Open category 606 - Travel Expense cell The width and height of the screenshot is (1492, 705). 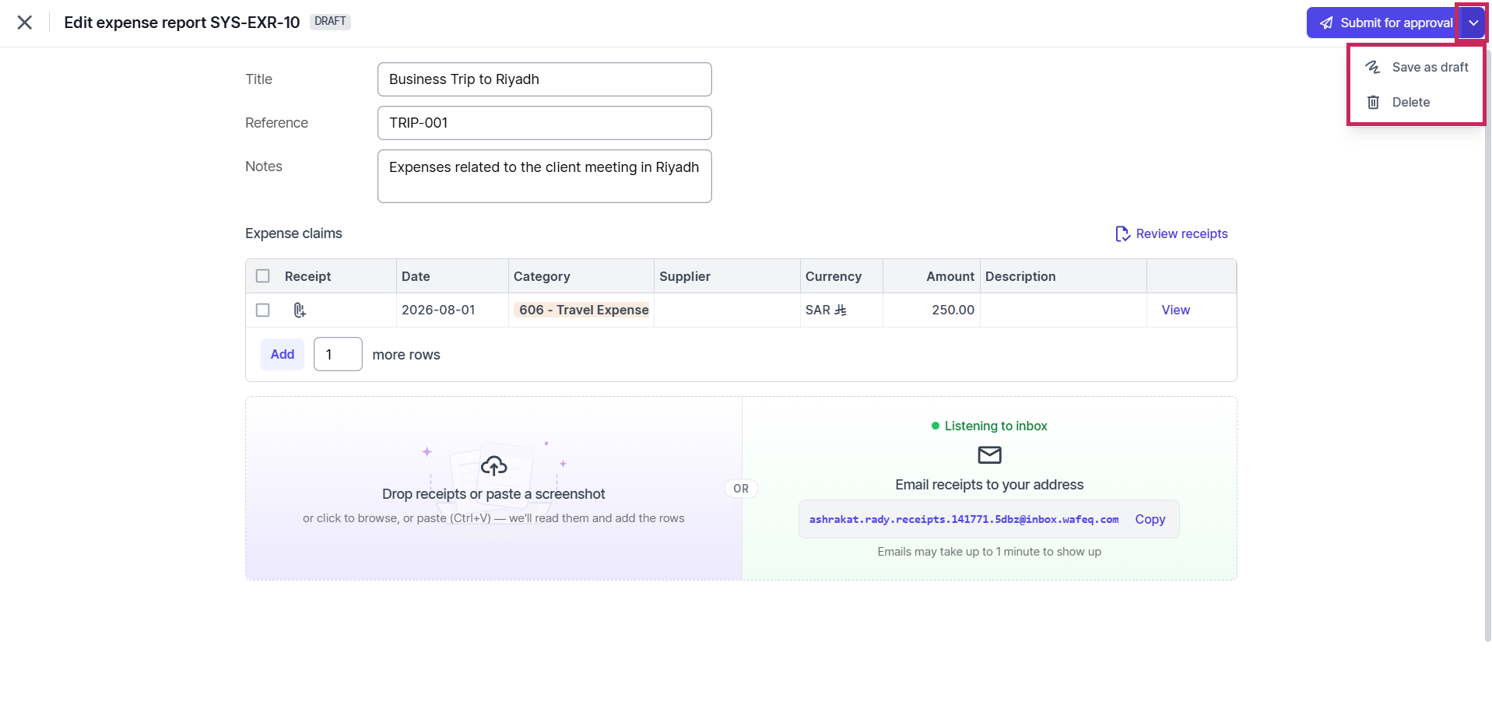[x=581, y=310]
